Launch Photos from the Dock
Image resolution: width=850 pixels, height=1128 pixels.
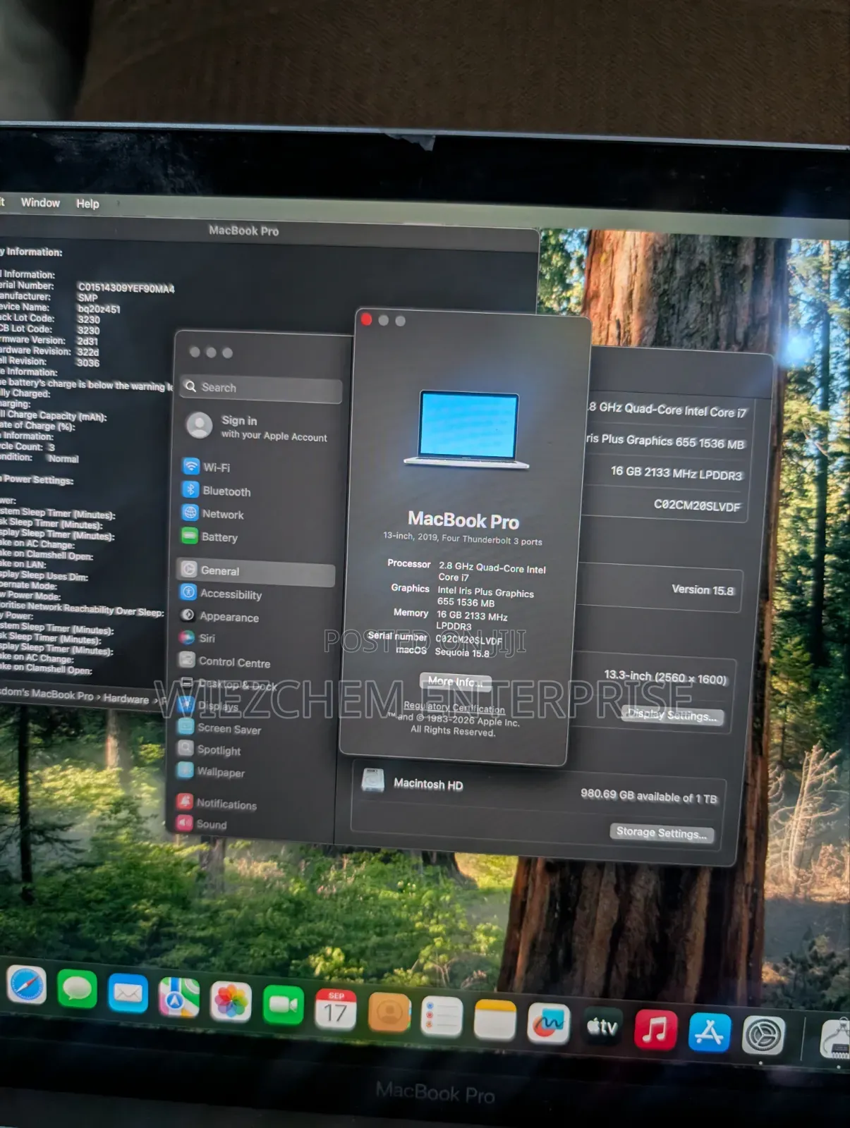[x=231, y=1002]
